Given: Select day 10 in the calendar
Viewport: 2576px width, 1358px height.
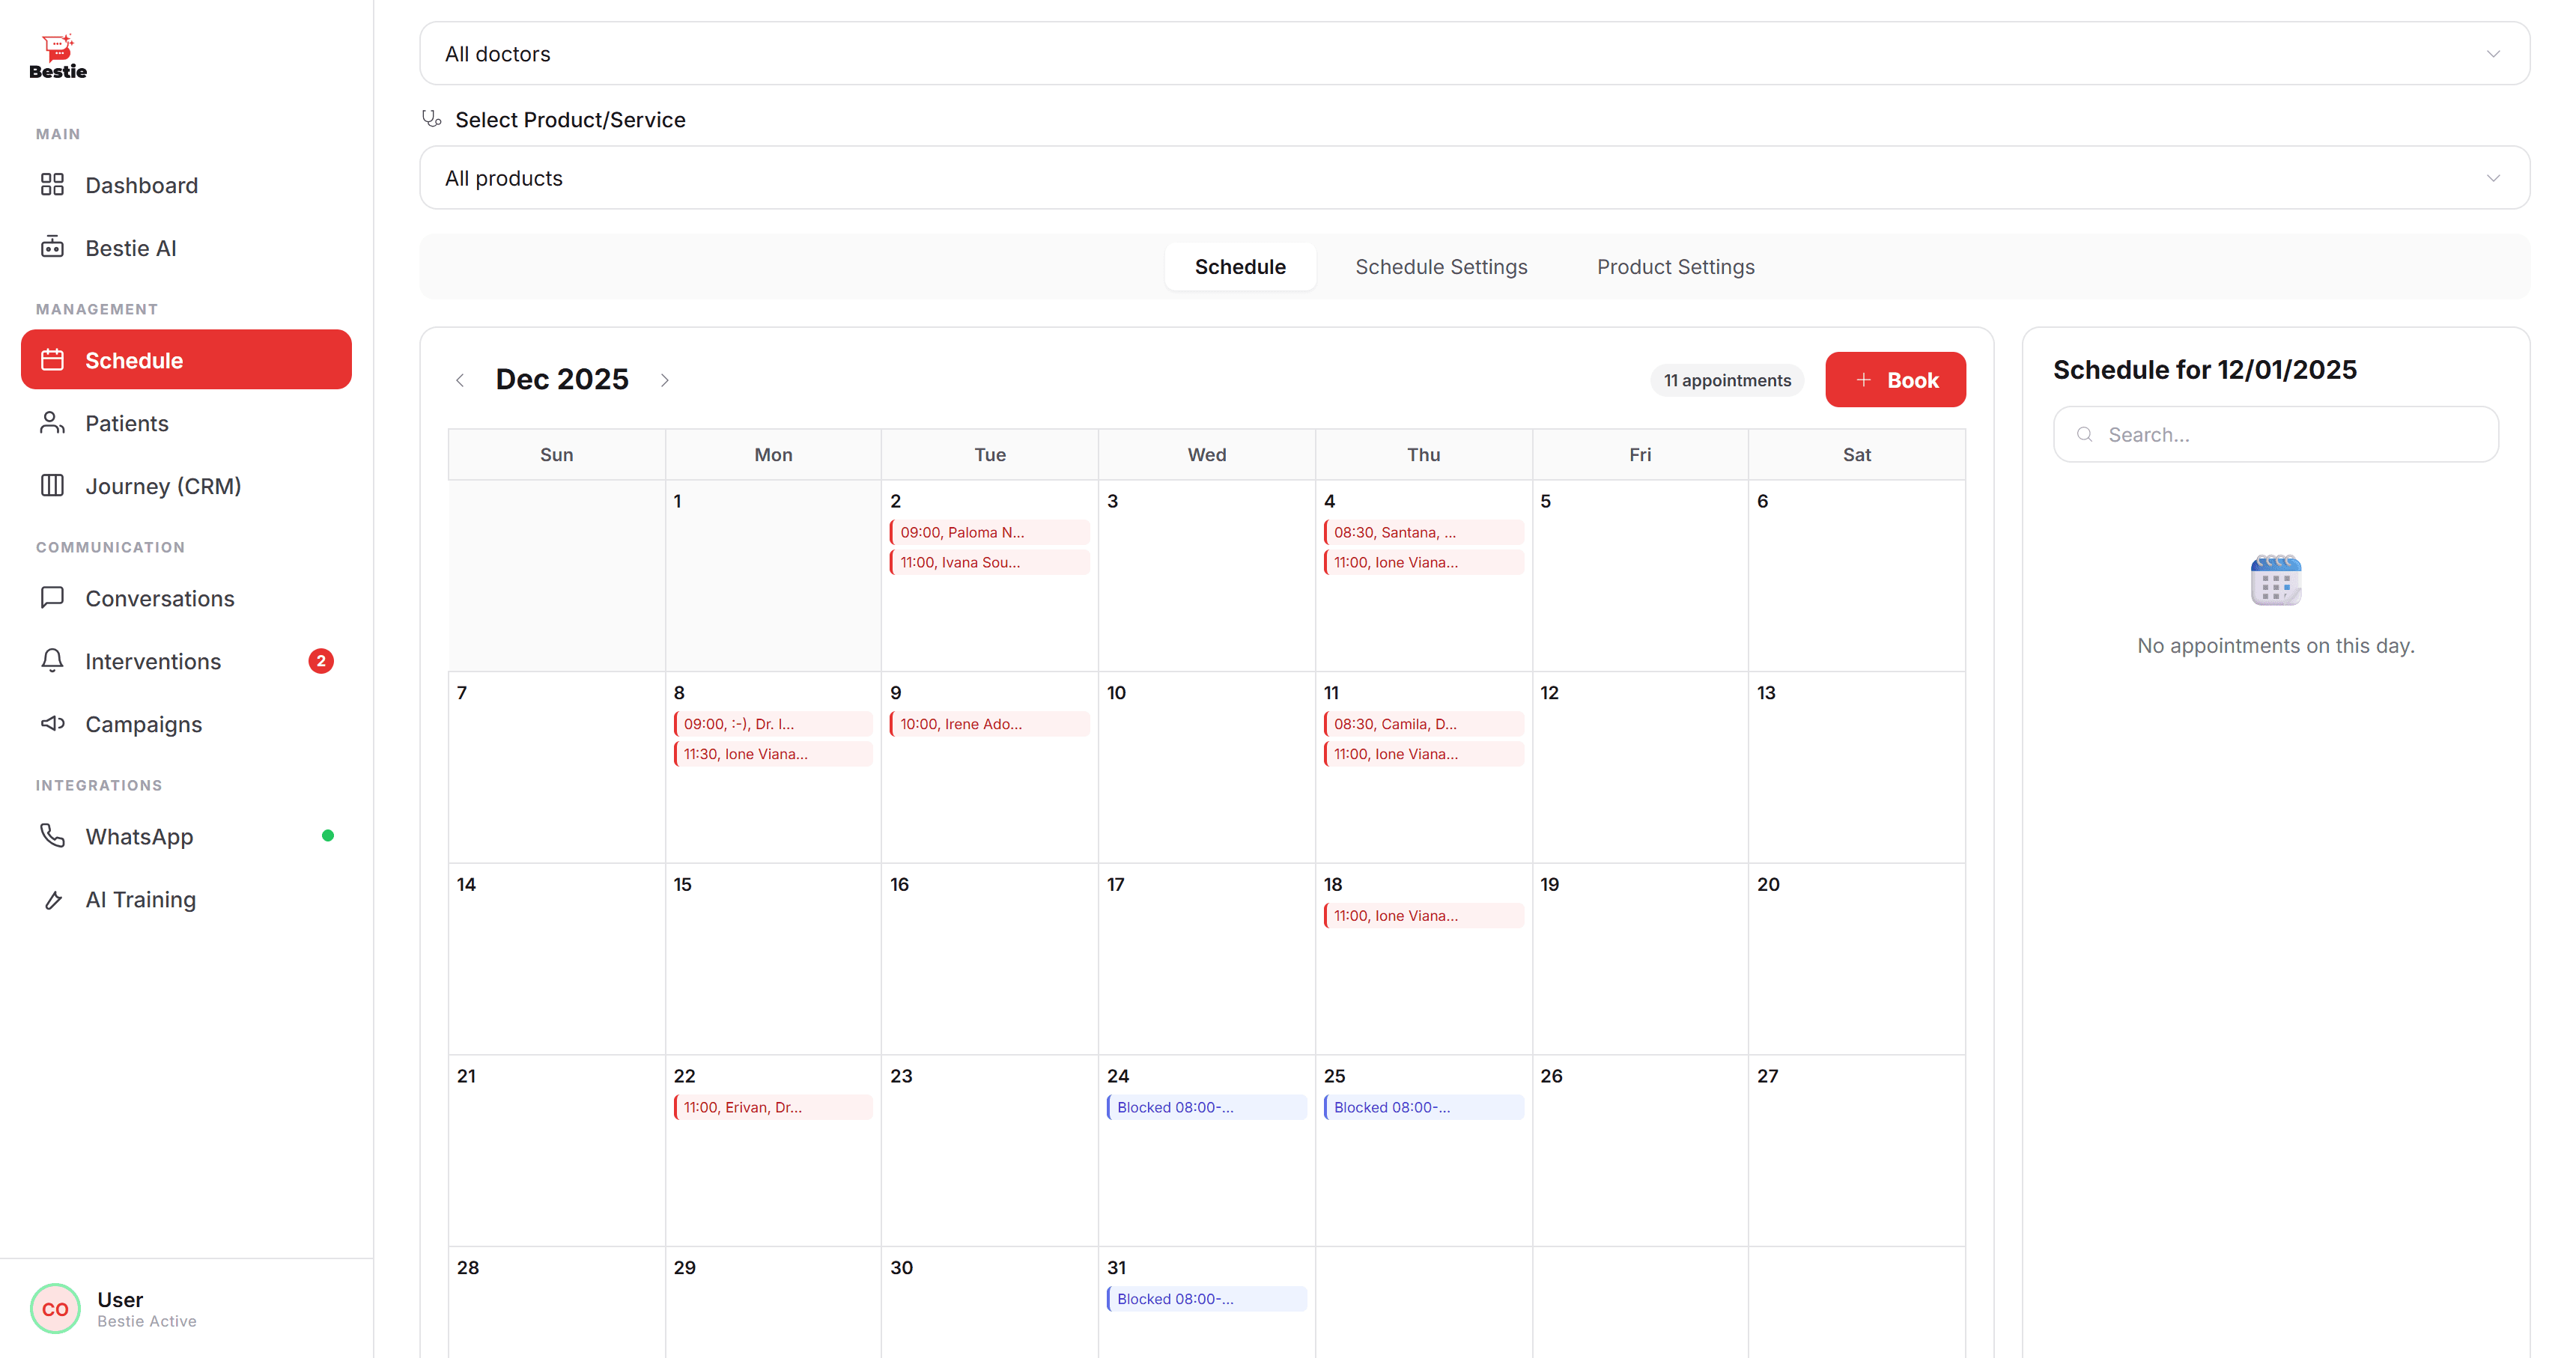Looking at the screenshot, I should (1206, 767).
